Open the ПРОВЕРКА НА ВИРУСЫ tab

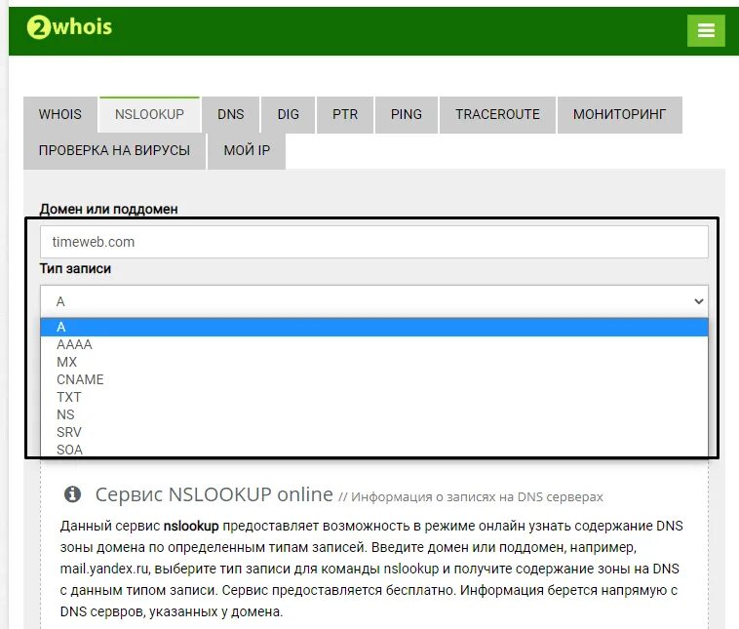pos(114,150)
